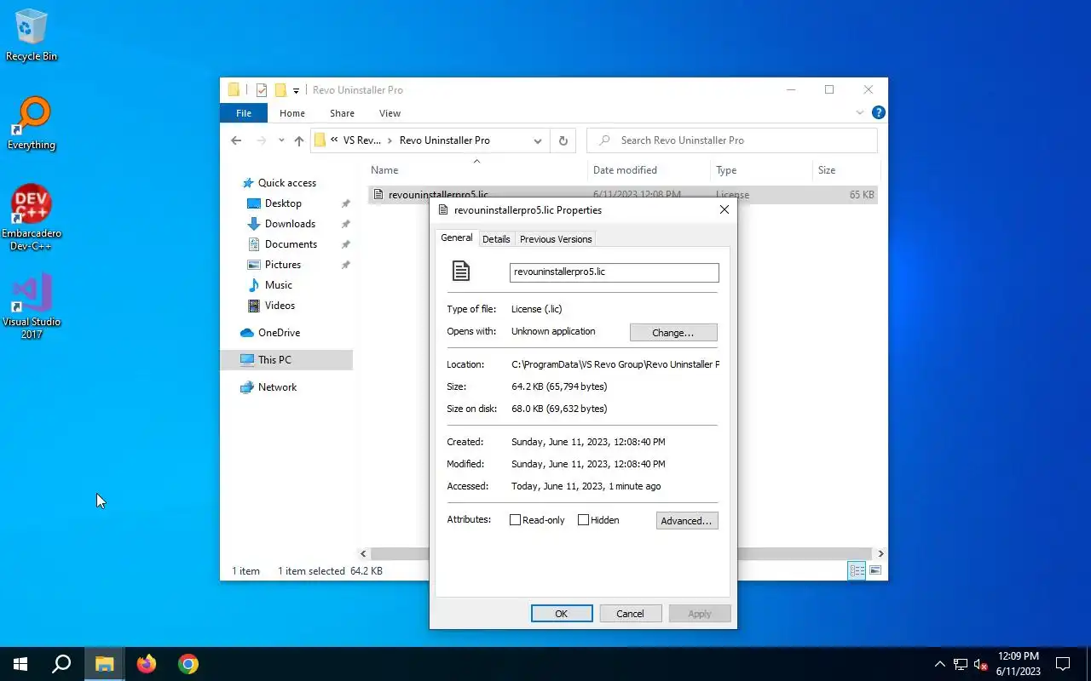Sort by the Date modified column

649,170
